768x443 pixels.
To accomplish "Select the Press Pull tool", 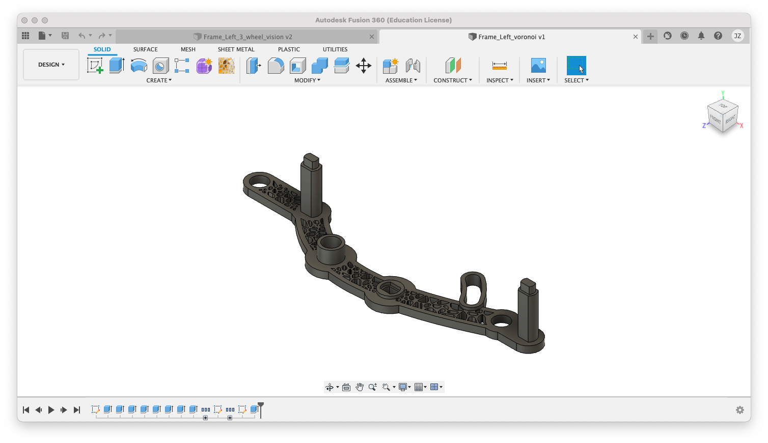I will (254, 66).
